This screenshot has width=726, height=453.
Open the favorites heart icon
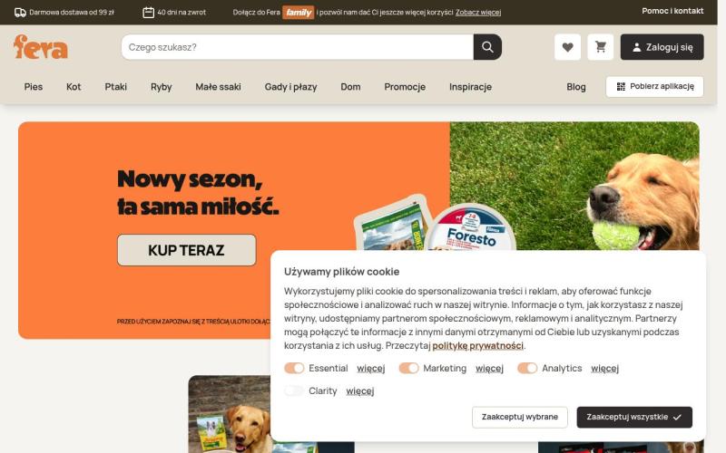(x=567, y=47)
